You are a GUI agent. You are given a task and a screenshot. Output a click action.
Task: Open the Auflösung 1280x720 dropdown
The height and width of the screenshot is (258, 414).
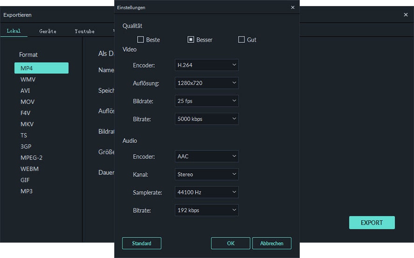pos(207,83)
